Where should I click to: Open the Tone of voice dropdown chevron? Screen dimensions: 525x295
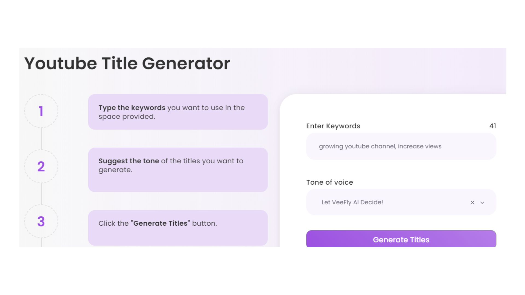(x=482, y=203)
